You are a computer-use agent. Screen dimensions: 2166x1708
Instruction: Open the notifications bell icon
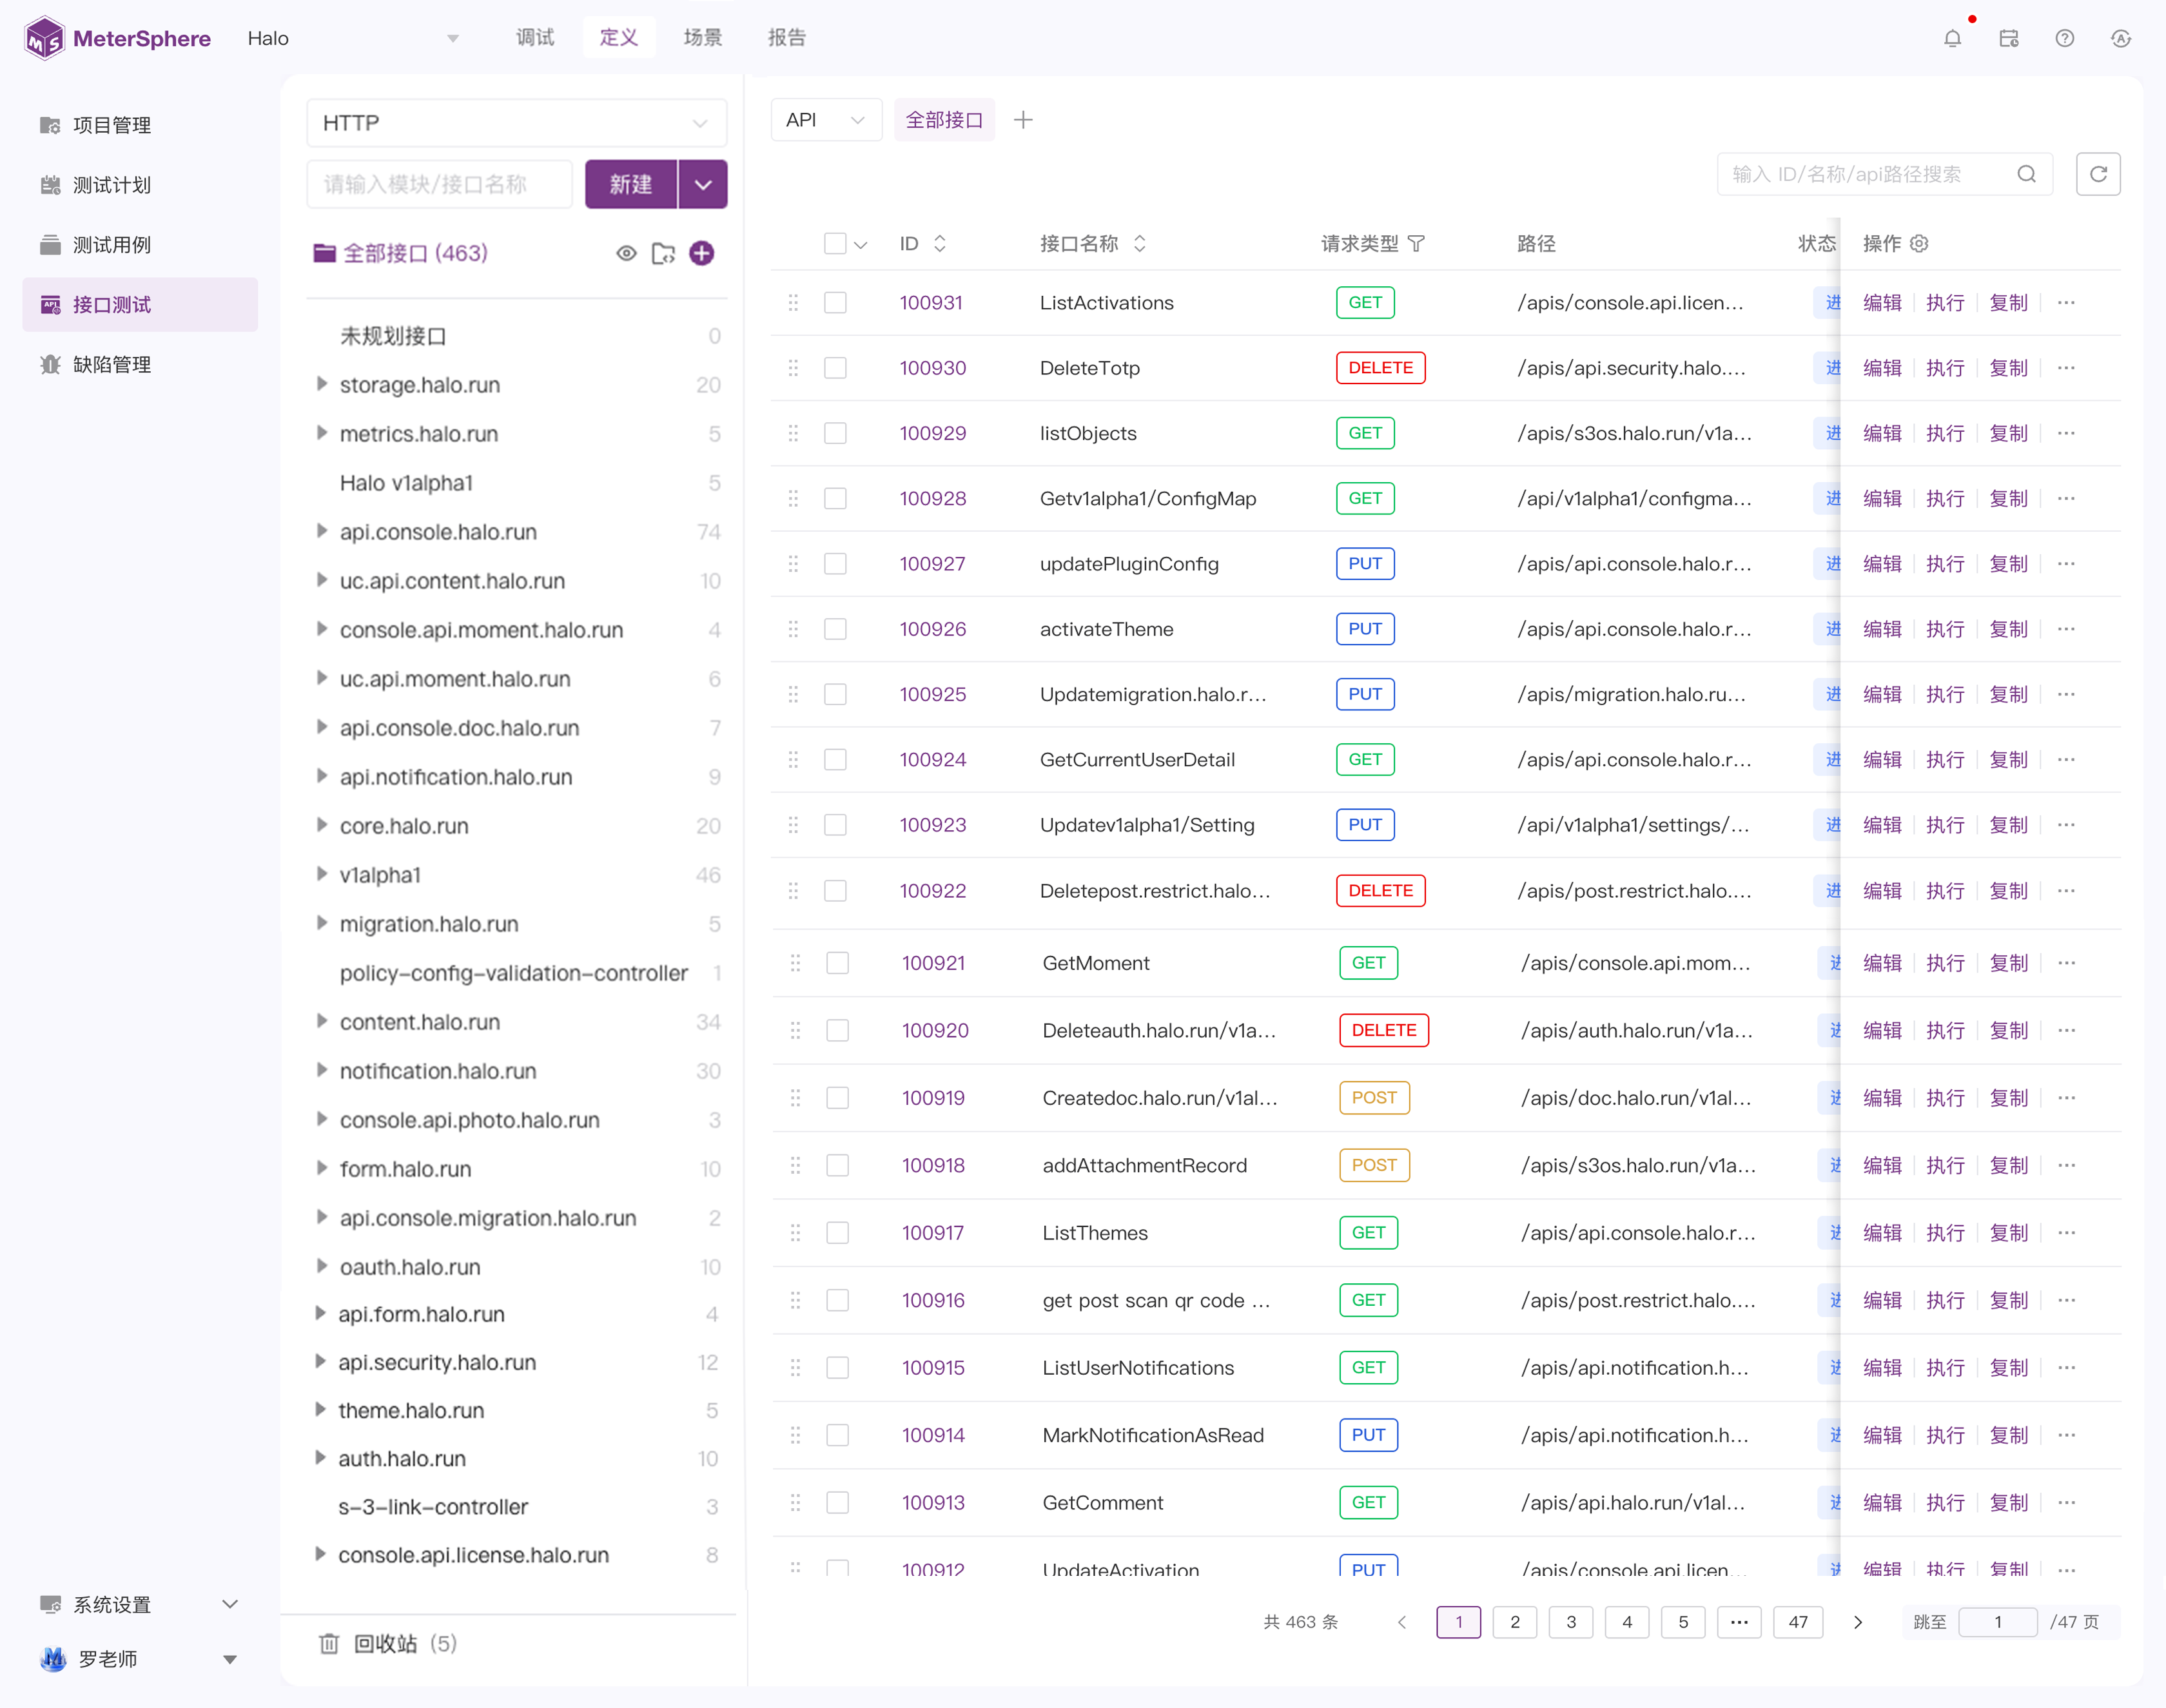tap(1952, 39)
